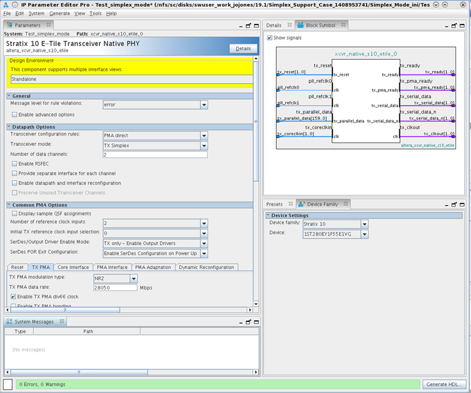The height and width of the screenshot is (393, 471).
Task: Click the Generate HDL button
Action: point(444,384)
